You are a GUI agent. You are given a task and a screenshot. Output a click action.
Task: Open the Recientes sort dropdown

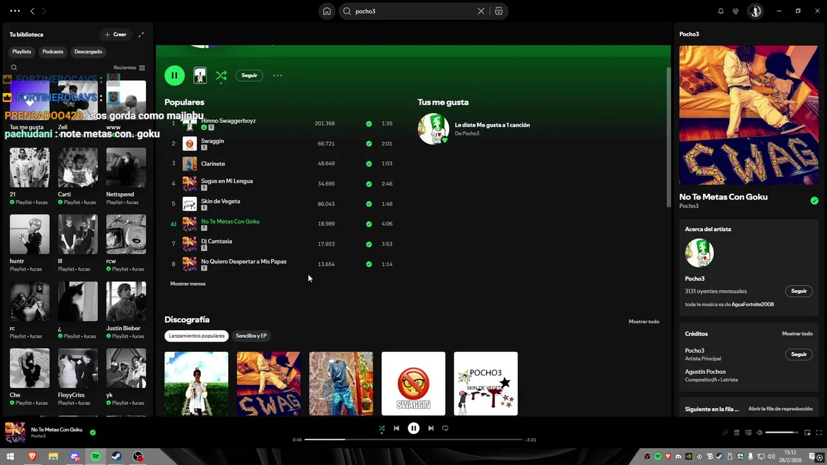click(129, 67)
